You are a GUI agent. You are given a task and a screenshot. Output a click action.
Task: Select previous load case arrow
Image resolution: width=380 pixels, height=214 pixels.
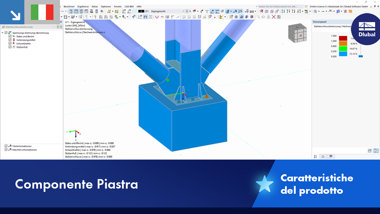[x=187, y=11]
